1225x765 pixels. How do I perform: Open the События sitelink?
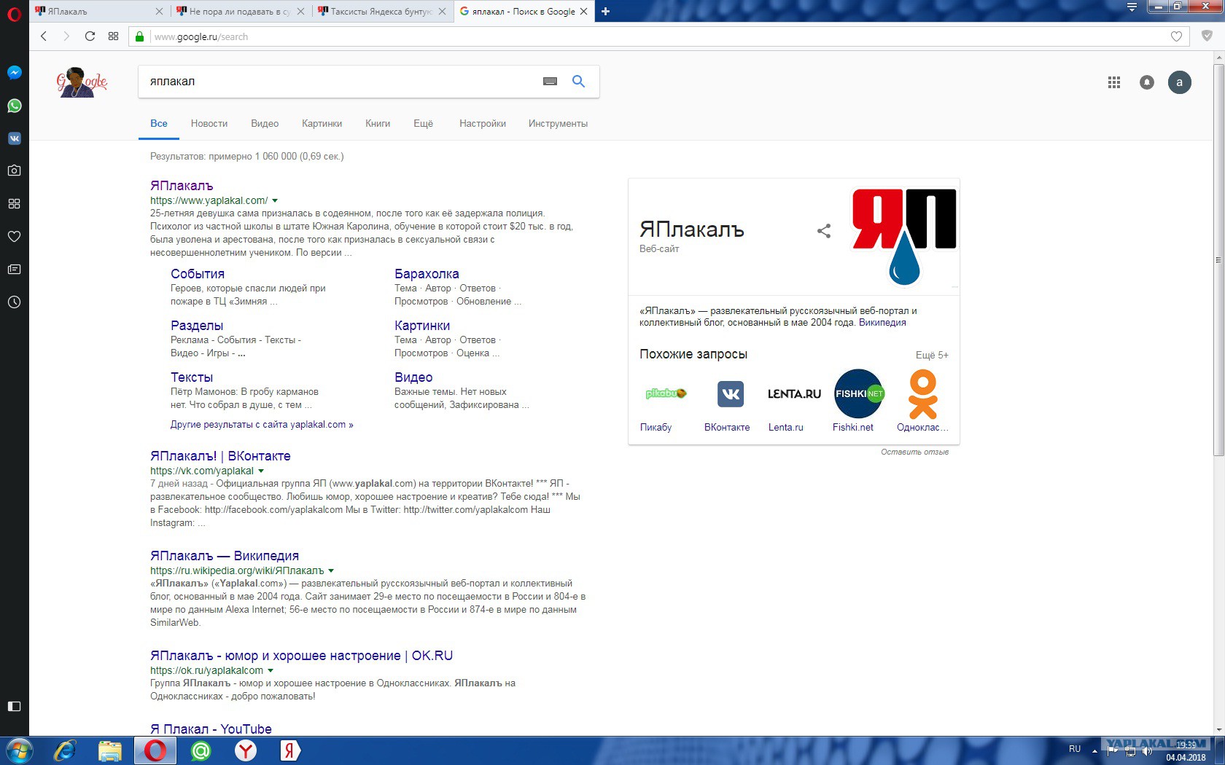click(198, 274)
